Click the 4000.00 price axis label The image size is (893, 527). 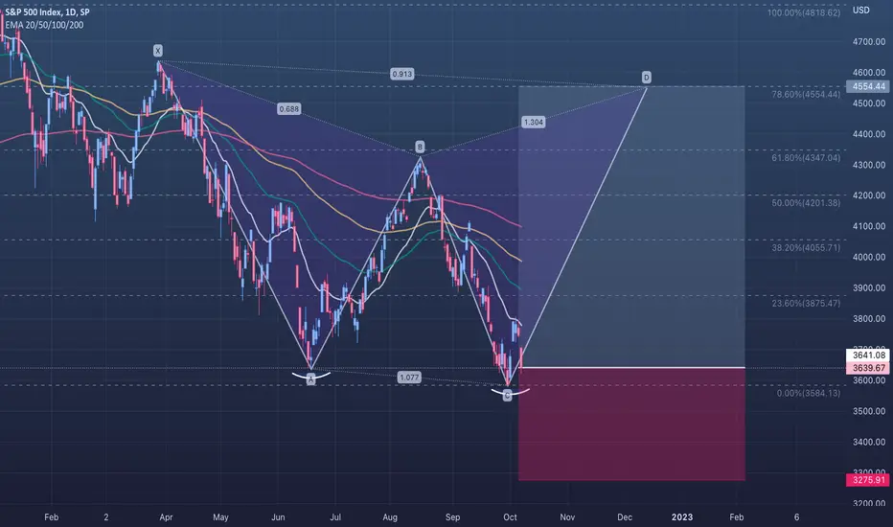(868, 257)
